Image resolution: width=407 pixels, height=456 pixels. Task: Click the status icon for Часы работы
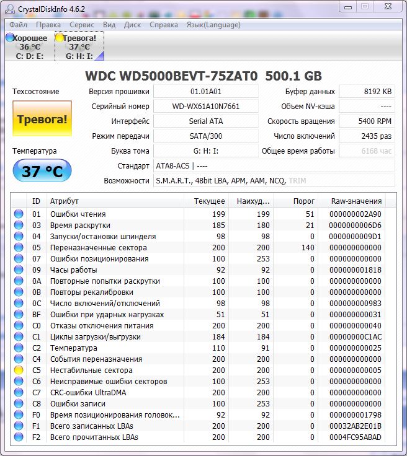coord(19,270)
